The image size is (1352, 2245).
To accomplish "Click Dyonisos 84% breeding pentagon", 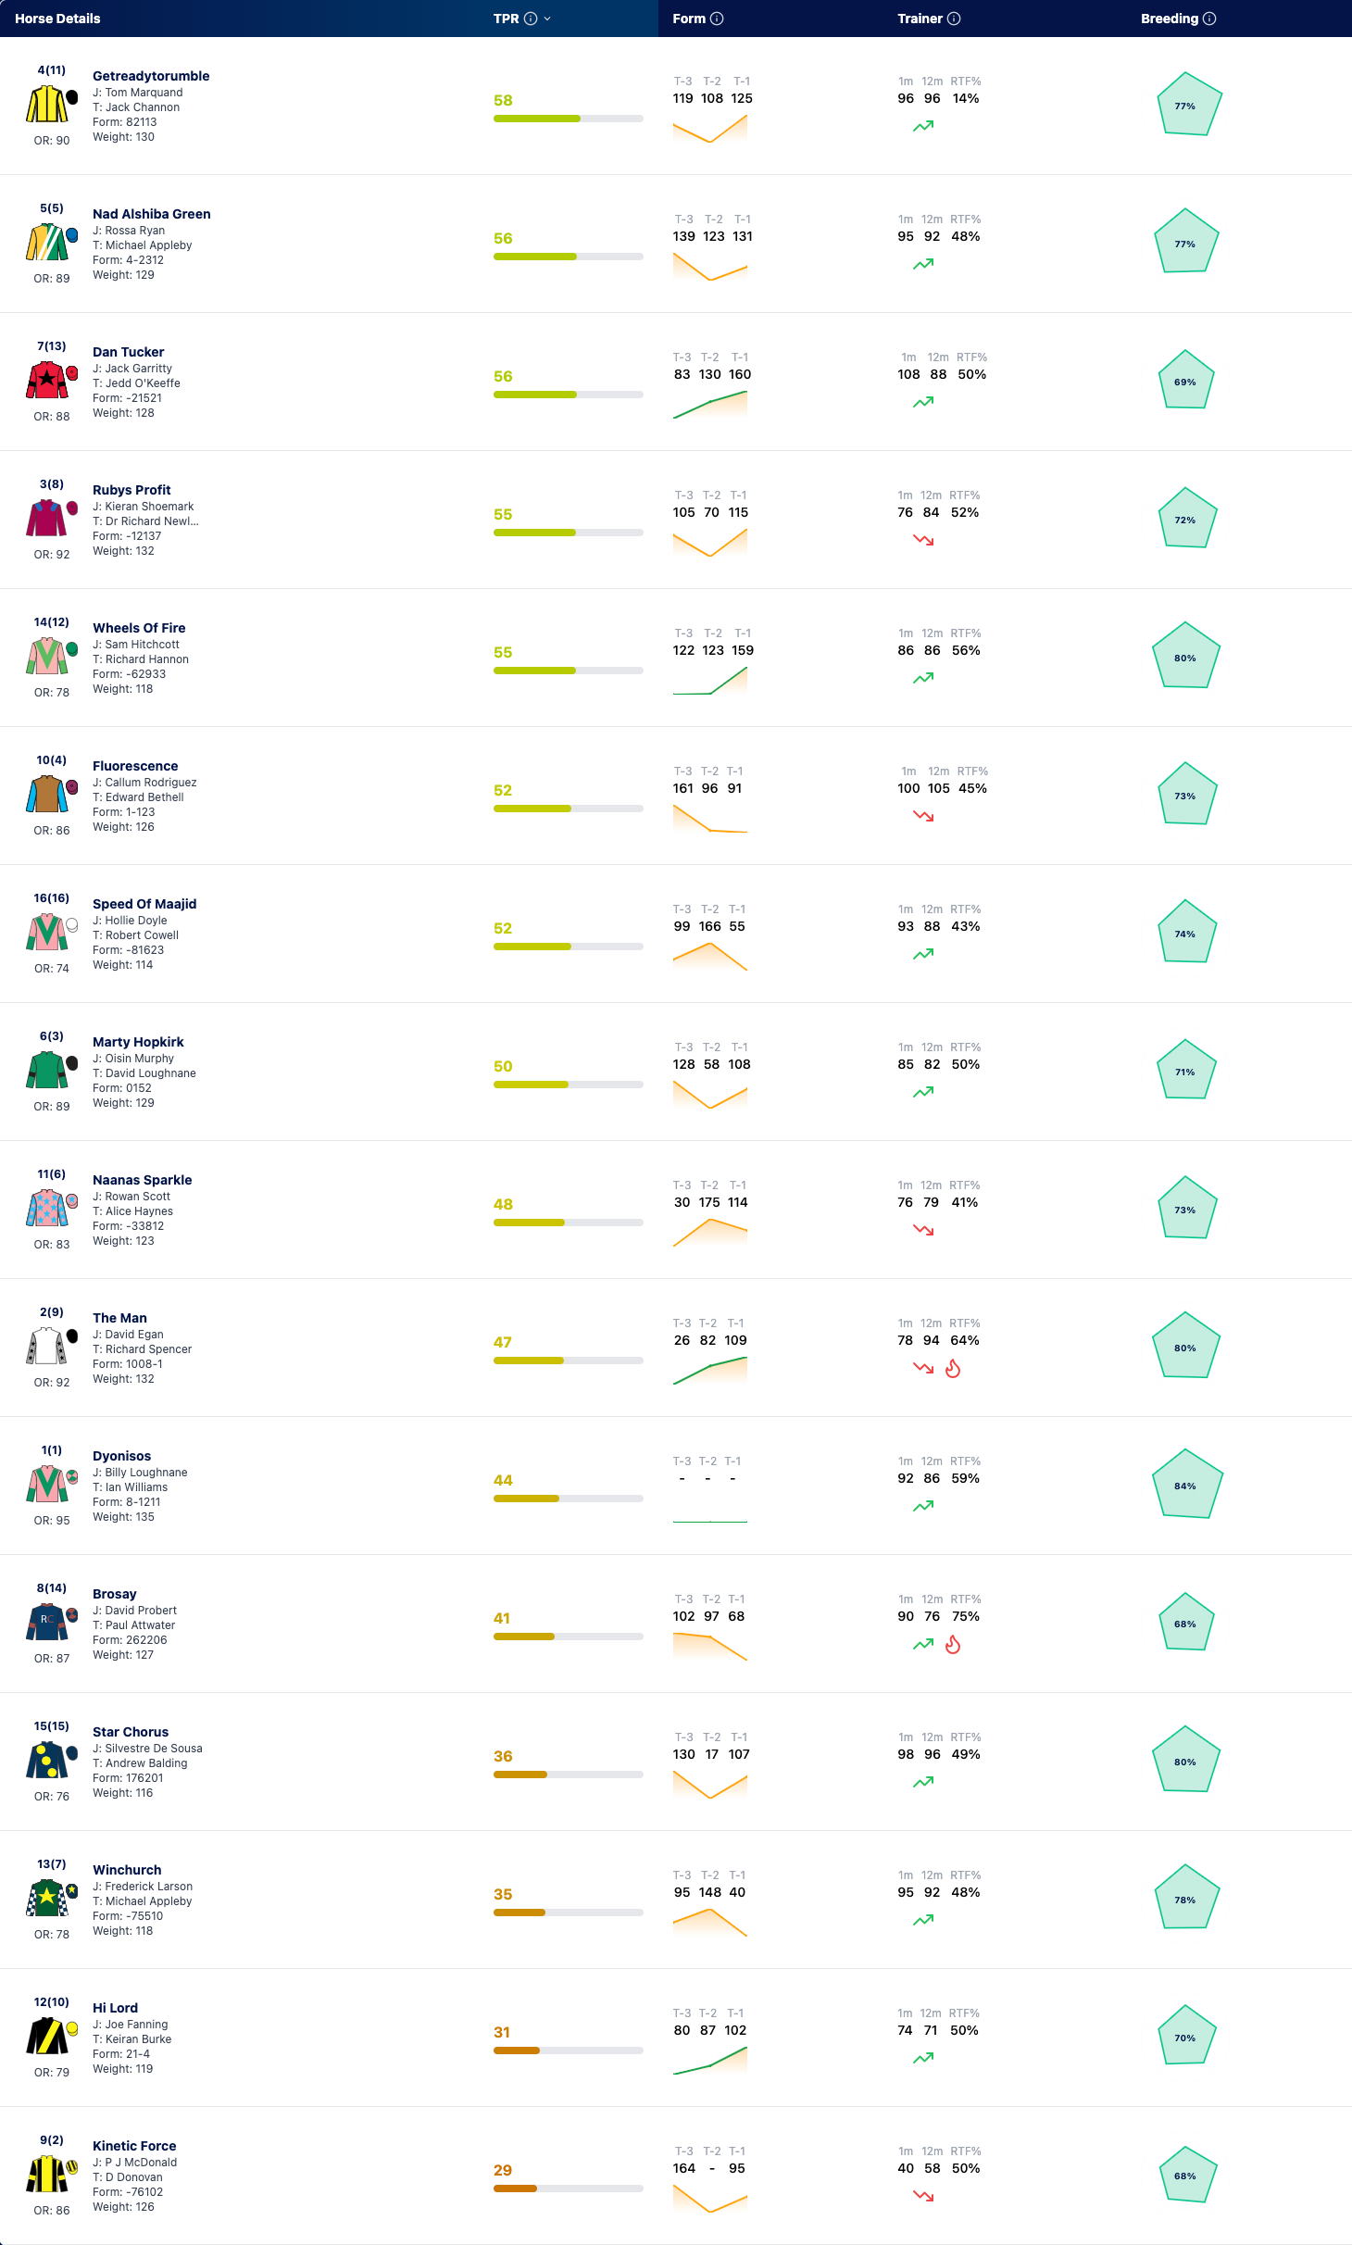I will coord(1187,1485).
